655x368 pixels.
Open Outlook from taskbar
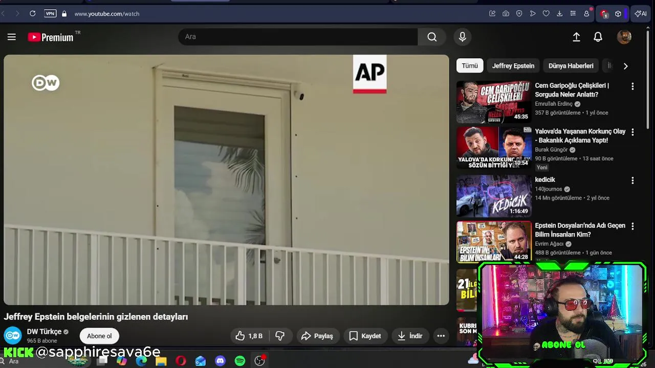click(201, 361)
